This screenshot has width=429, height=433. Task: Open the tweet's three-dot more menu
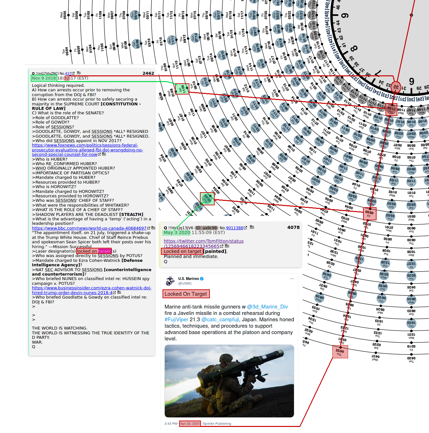pos(292,279)
